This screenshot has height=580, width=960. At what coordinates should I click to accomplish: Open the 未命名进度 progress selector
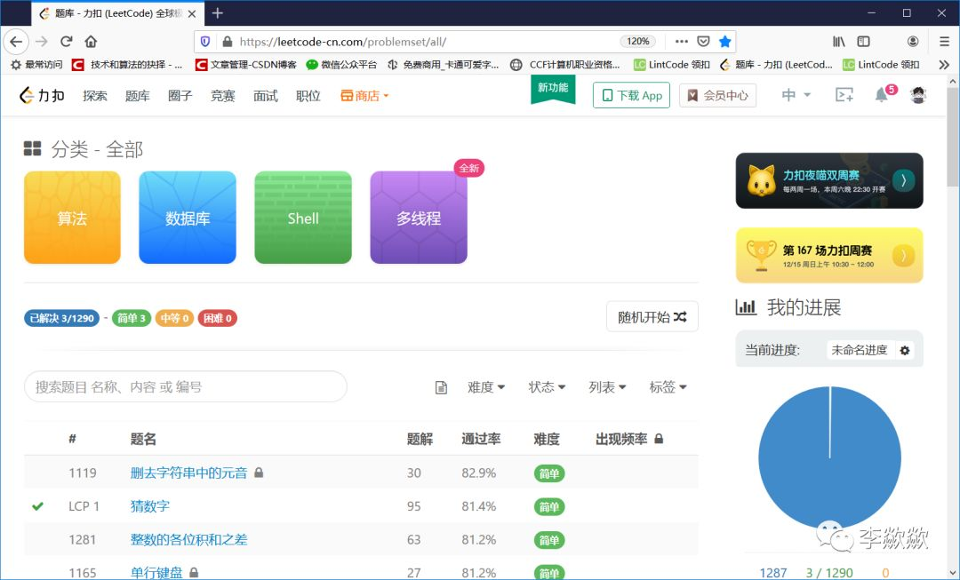pyautogui.click(x=859, y=350)
